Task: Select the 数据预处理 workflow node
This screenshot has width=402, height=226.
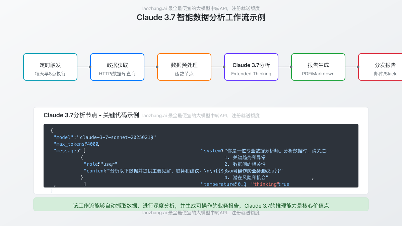Action: tap(184, 67)
